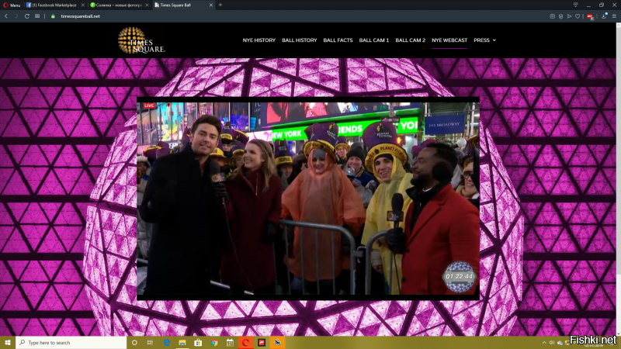Open the volume control in system tray
This screenshot has width=621, height=349.
tap(552, 343)
